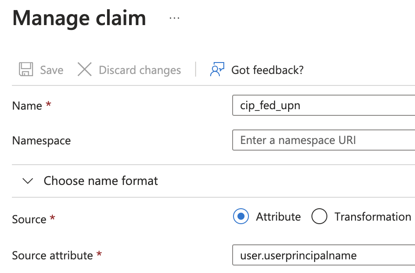This screenshot has height=273, width=415.
Task: Select the Attribute radio button
Action: (241, 216)
